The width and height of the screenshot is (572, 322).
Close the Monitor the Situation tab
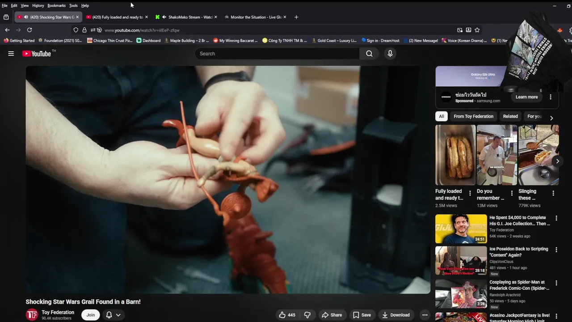pyautogui.click(x=285, y=17)
